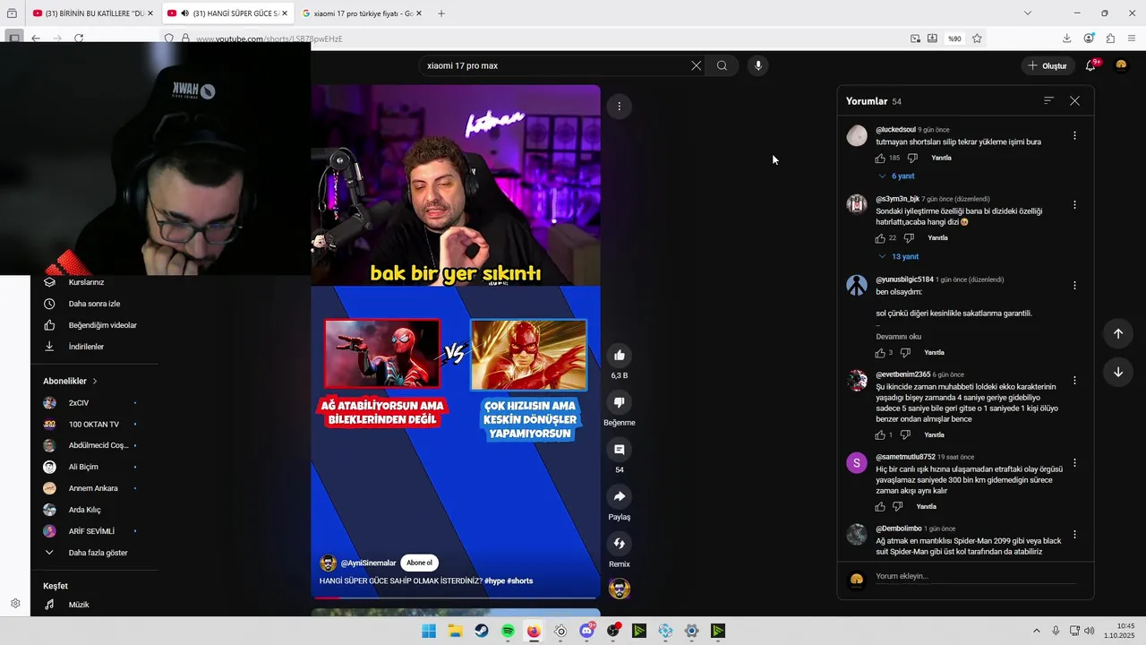
Task: Open the comments icon showing 54
Action: pos(619,450)
